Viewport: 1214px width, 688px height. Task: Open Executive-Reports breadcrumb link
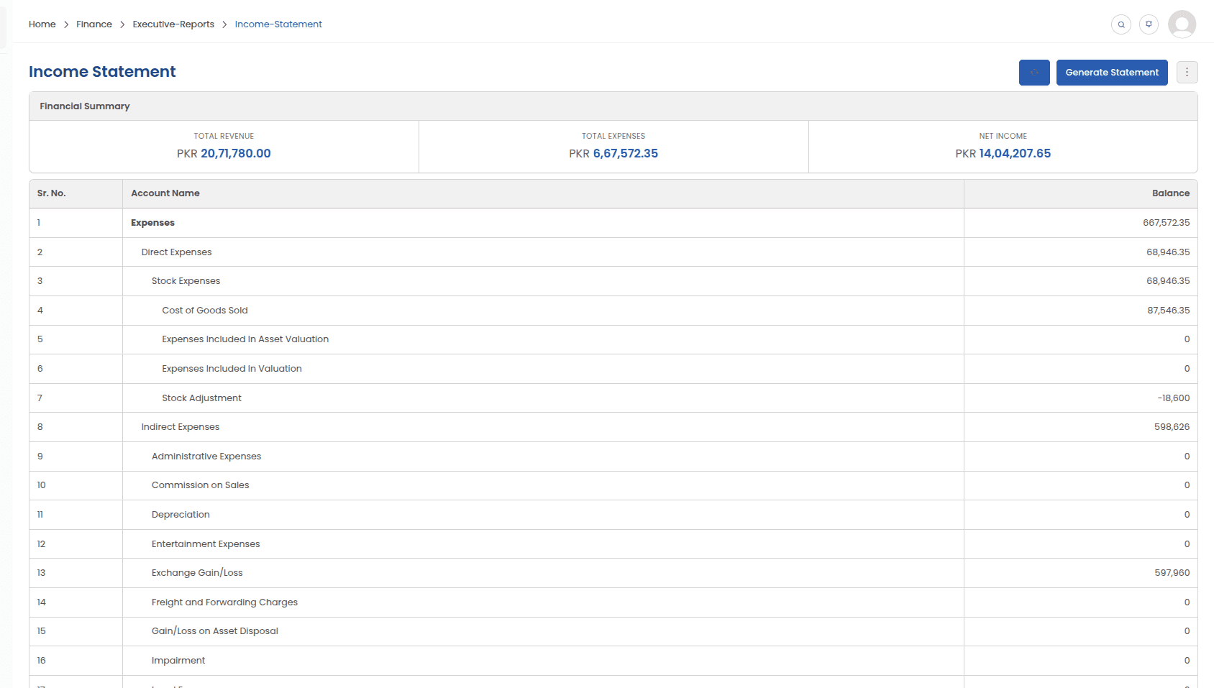click(173, 24)
